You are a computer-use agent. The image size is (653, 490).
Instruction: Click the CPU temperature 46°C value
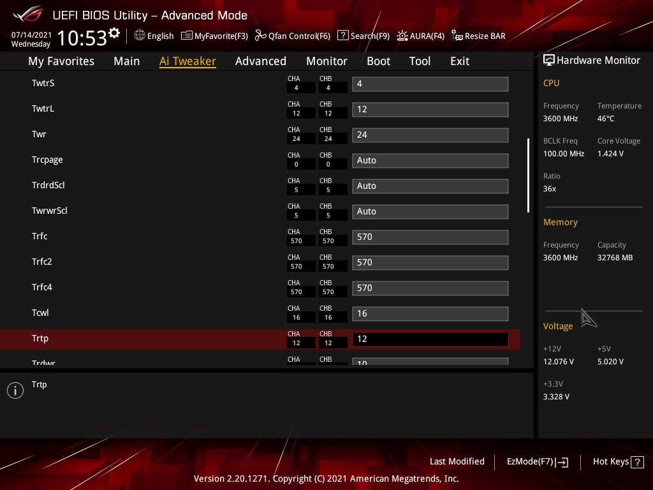click(606, 119)
